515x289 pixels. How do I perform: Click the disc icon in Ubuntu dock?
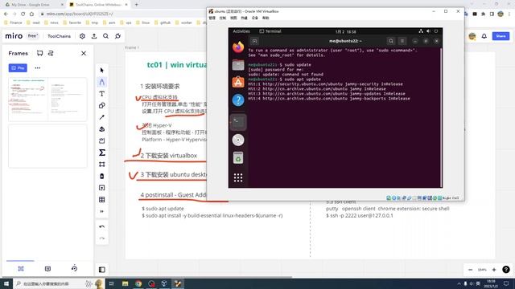[x=238, y=140]
